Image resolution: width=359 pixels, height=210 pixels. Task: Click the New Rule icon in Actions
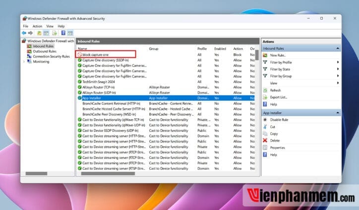click(265, 55)
